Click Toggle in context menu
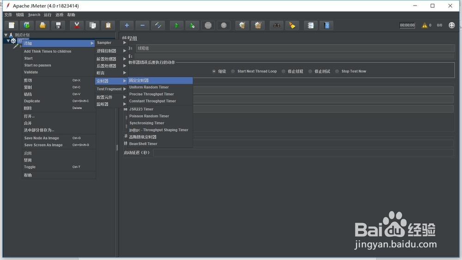The image size is (462, 260). click(x=59, y=167)
